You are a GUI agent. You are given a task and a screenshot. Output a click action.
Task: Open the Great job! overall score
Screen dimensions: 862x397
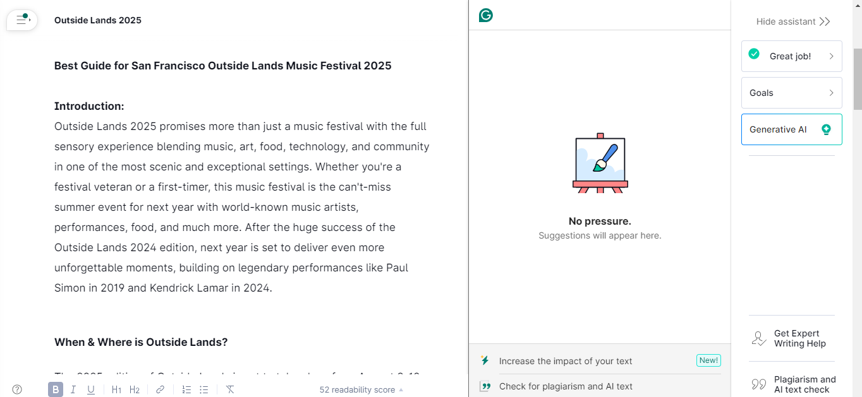click(792, 56)
